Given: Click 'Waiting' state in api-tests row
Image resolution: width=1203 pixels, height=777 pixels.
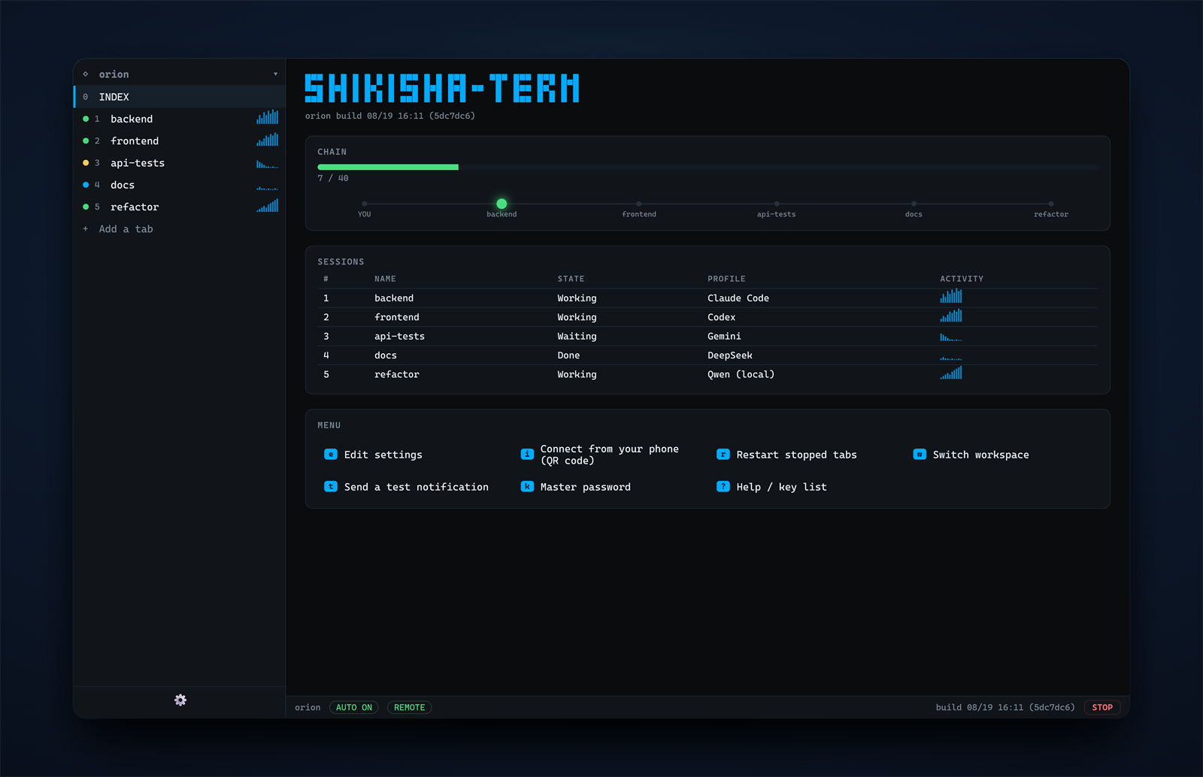Looking at the screenshot, I should tap(577, 336).
